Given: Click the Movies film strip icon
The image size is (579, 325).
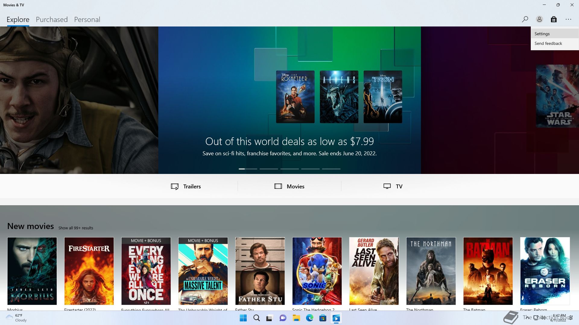Looking at the screenshot, I should [x=278, y=186].
